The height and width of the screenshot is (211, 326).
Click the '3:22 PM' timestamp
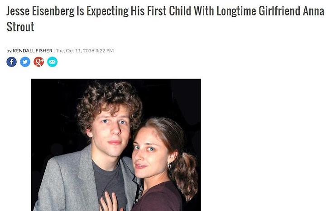click(x=105, y=51)
